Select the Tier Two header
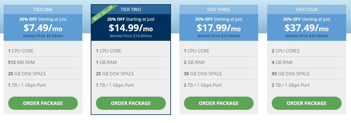The height and width of the screenshot is (123, 351). point(131,9)
